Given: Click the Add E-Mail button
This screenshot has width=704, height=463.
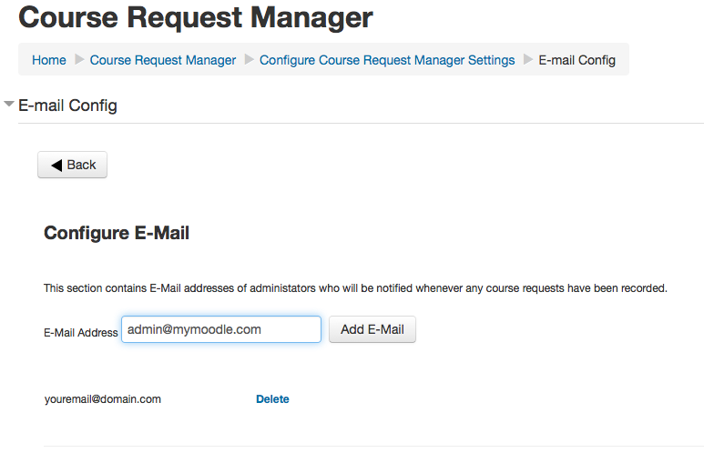Looking at the screenshot, I should pyautogui.click(x=372, y=329).
